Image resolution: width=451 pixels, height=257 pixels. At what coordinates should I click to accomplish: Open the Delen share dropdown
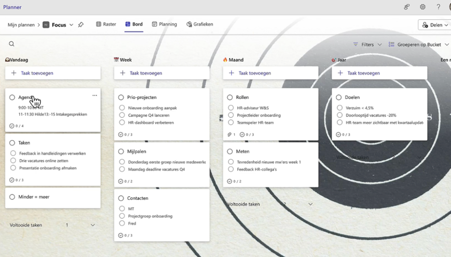point(434,25)
